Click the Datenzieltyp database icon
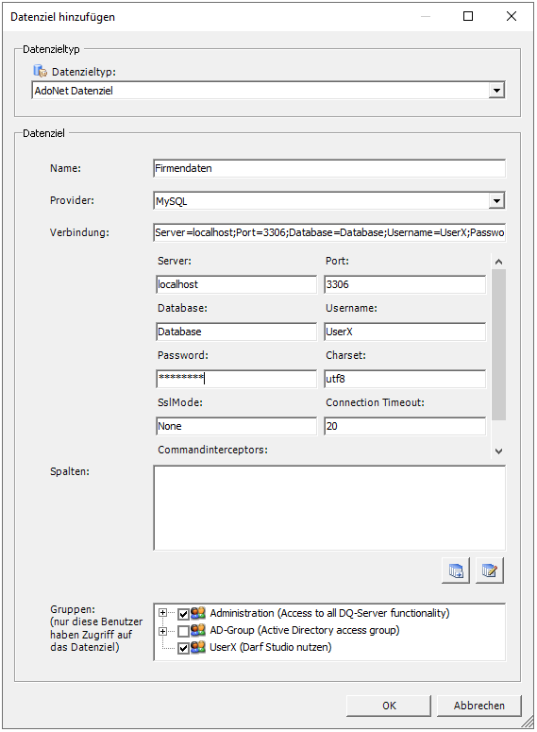 (41, 71)
